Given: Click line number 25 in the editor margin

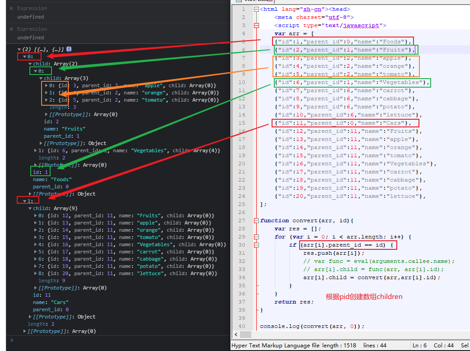Looking at the screenshot, I should pos(242,205).
